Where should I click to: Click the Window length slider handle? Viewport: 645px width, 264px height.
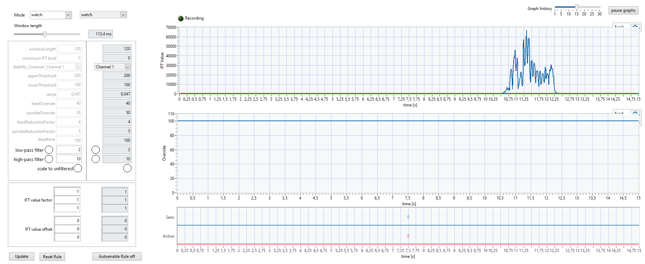coord(45,34)
